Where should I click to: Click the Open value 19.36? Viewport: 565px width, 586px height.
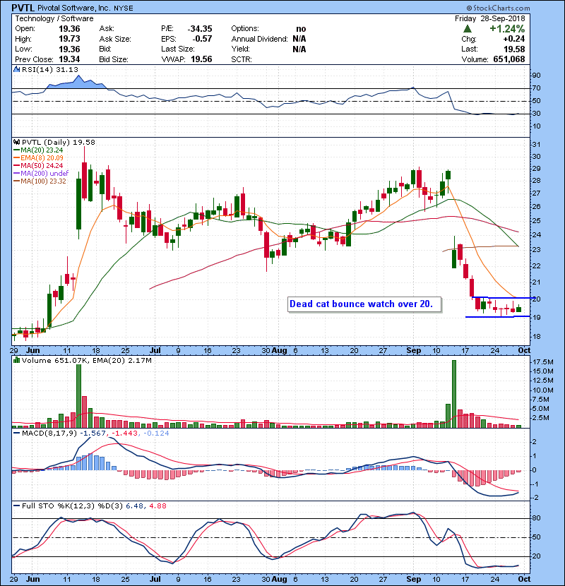[x=69, y=29]
